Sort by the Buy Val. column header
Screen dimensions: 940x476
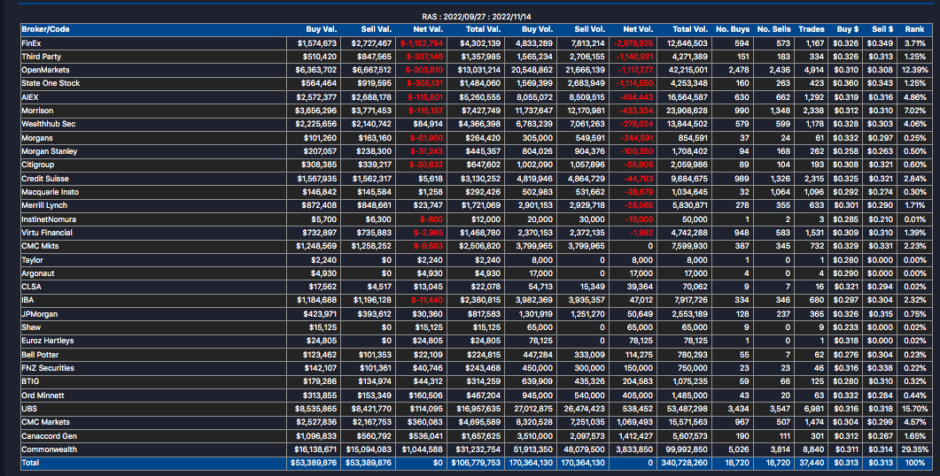coord(322,29)
